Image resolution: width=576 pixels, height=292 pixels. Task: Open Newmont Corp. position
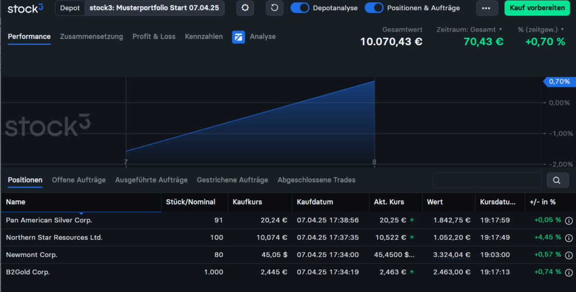[31, 254]
